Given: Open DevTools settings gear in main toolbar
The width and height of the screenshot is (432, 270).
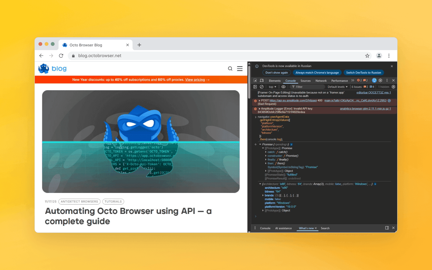Looking at the screenshot, I should click(x=380, y=80).
